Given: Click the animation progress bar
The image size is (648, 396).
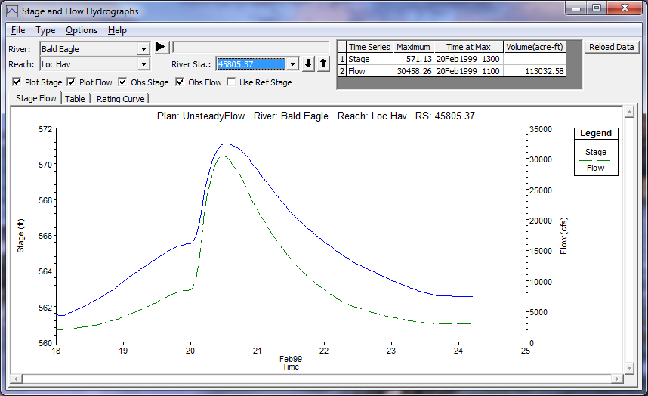Looking at the screenshot, I should pyautogui.click(x=250, y=47).
